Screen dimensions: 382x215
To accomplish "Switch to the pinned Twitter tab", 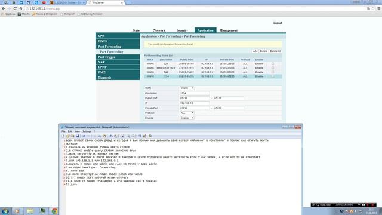I will pos(21,2).
